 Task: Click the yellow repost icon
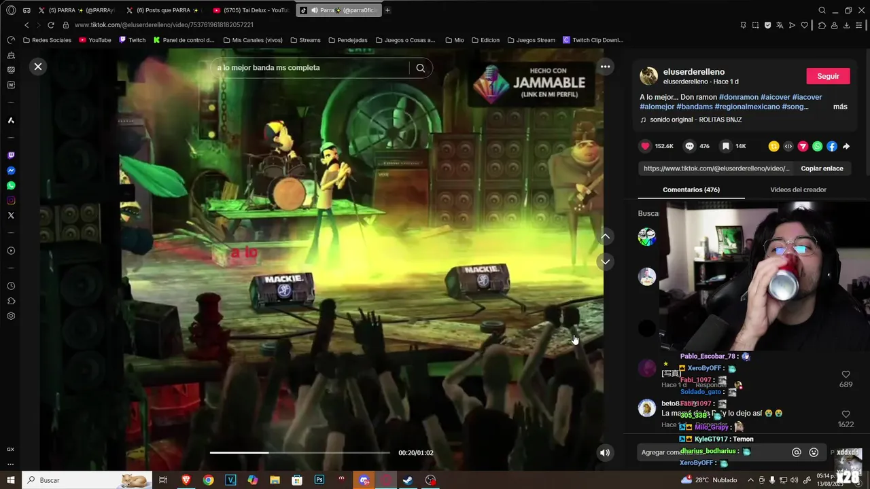click(773, 146)
